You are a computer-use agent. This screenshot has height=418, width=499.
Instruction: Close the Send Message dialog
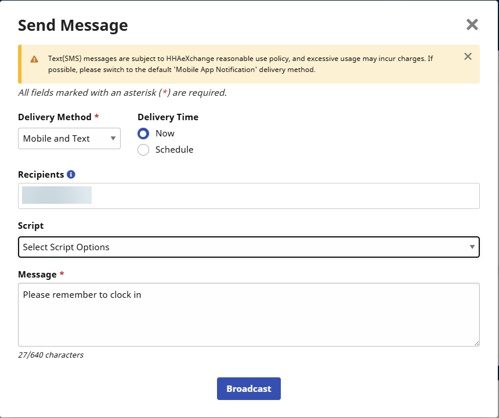[472, 24]
